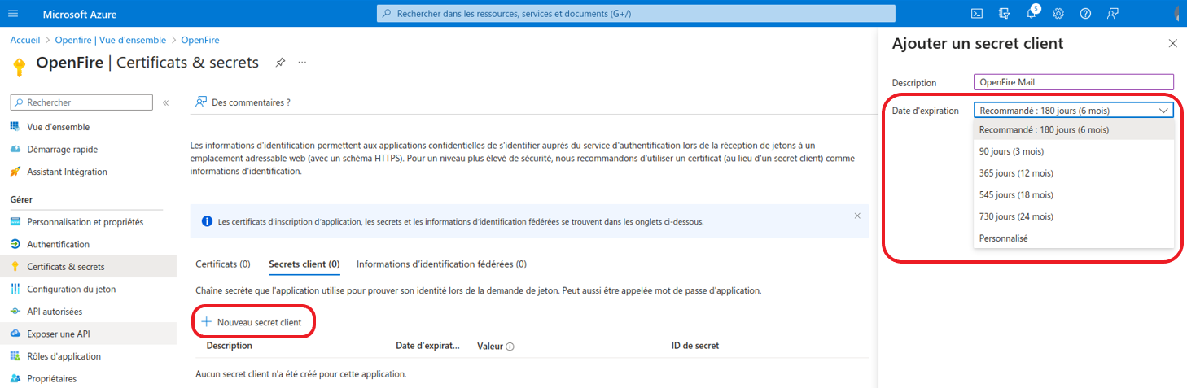Viewport: 1187px width, 388px height.
Task: Click the 'Date d'expirat...' column header
Action: click(x=428, y=346)
